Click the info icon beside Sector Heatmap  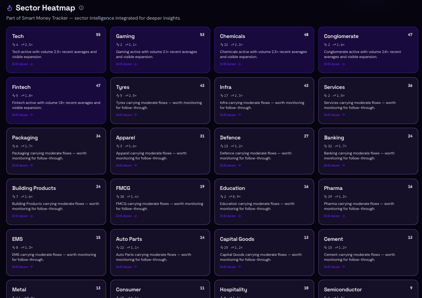coord(81,8)
